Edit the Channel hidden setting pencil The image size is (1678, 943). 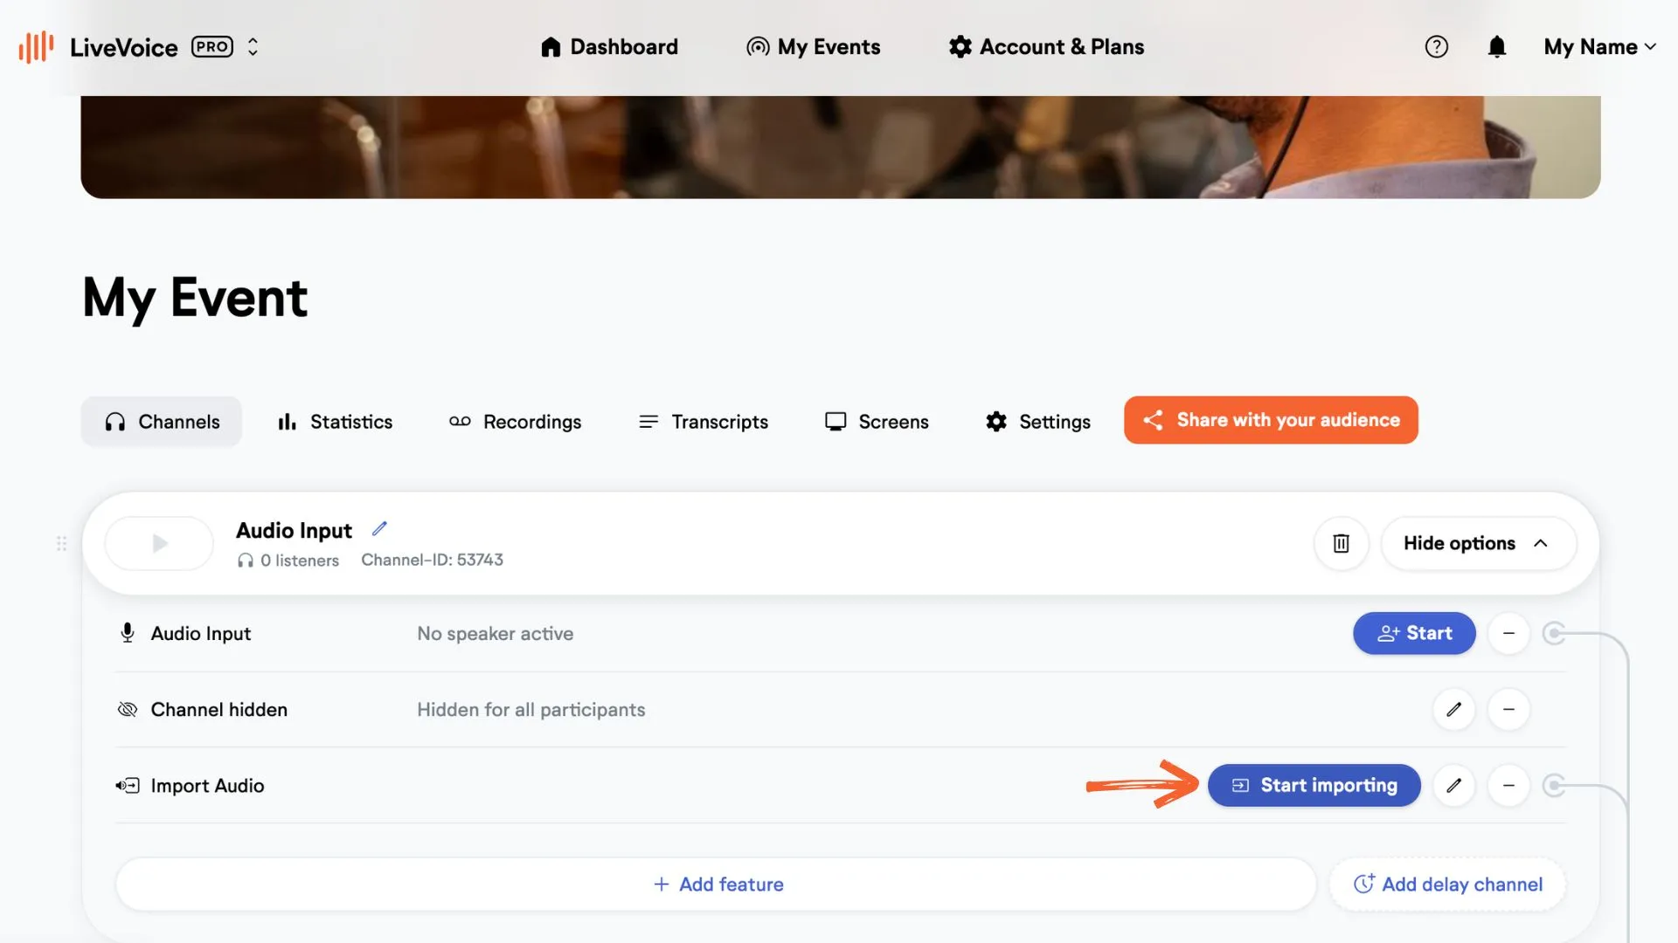coord(1453,709)
